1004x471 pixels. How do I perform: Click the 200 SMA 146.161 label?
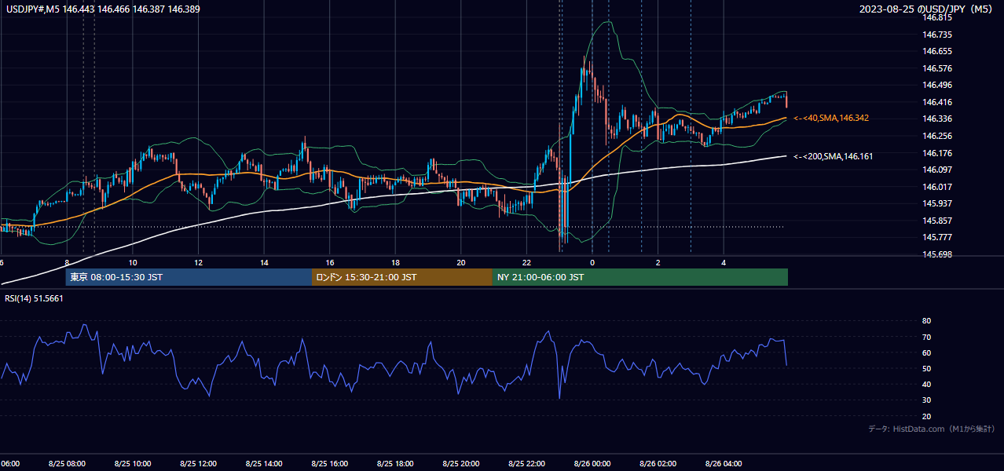[833, 156]
